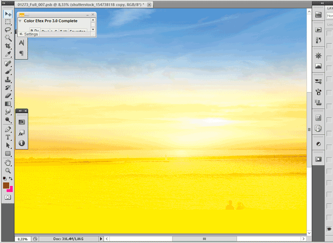Viewport: 333px width, 243px height.
Task: Collapse Color Efex Pro 3.0 Complete section
Action: point(20,21)
